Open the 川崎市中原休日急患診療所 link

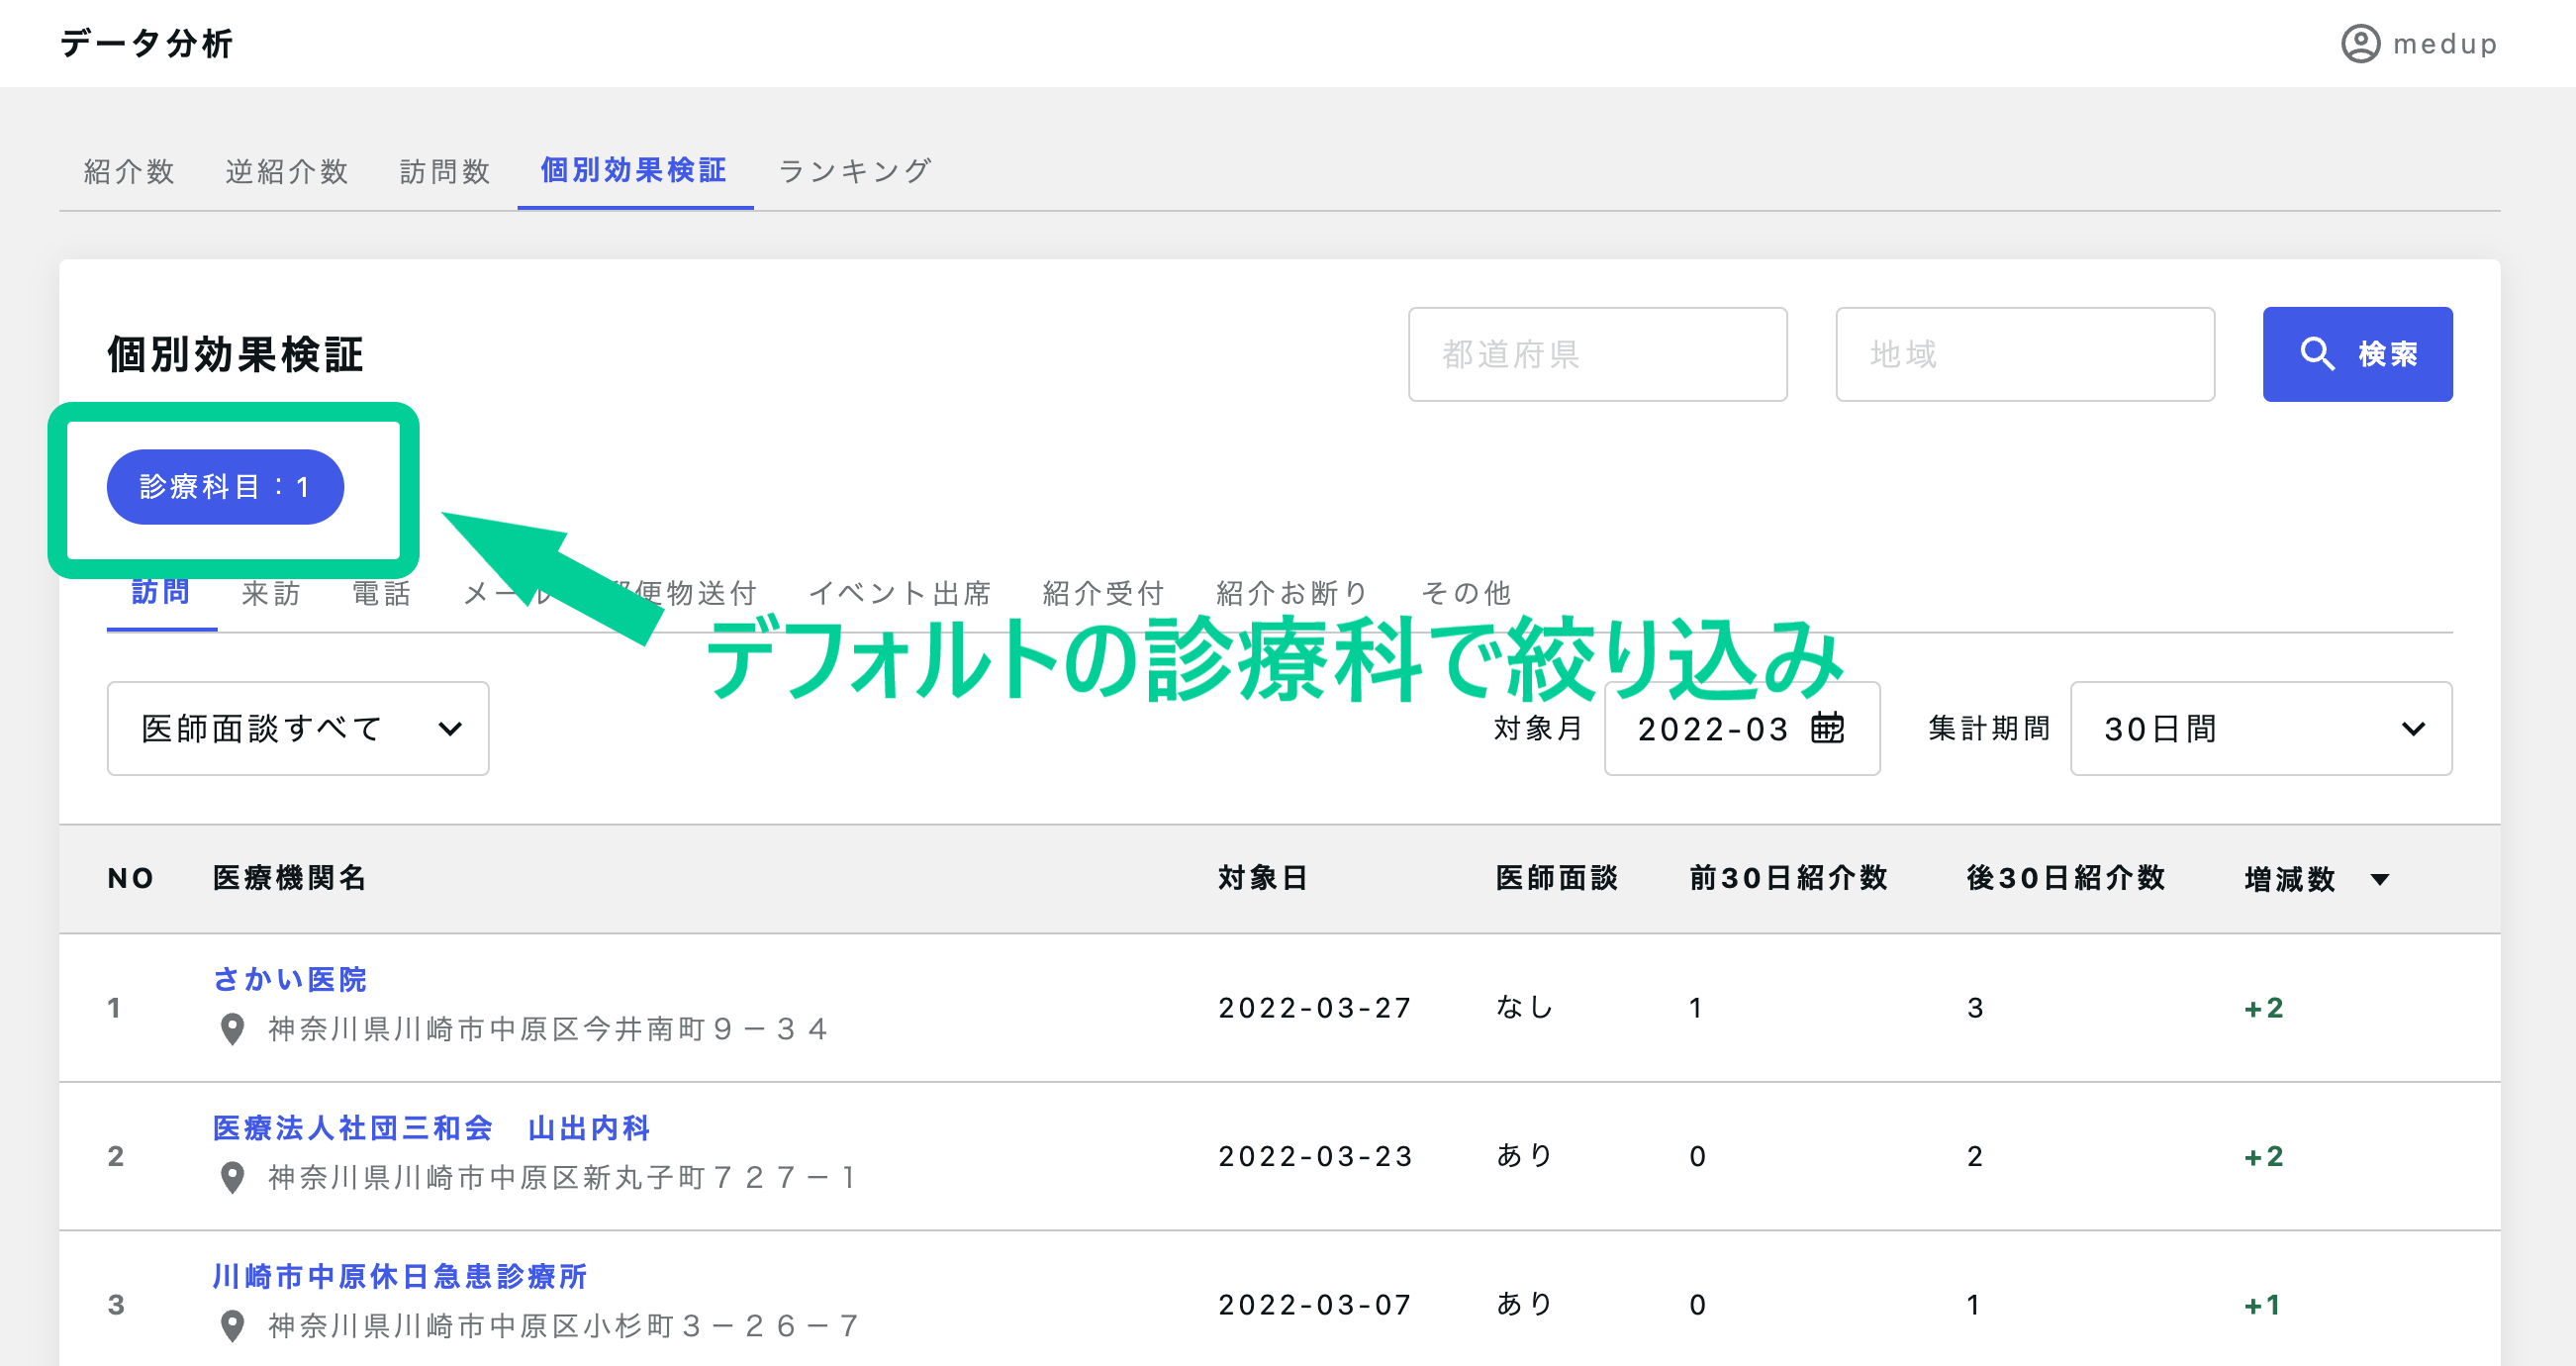pyautogui.click(x=400, y=1276)
